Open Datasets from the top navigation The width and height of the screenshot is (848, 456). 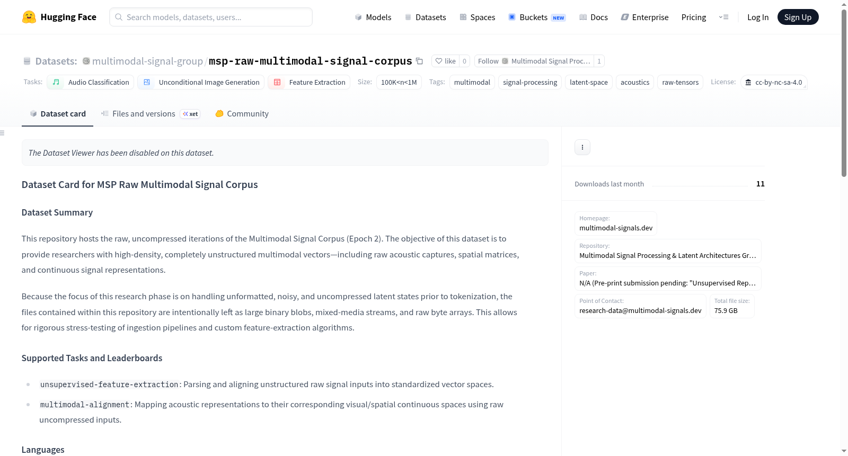425,17
